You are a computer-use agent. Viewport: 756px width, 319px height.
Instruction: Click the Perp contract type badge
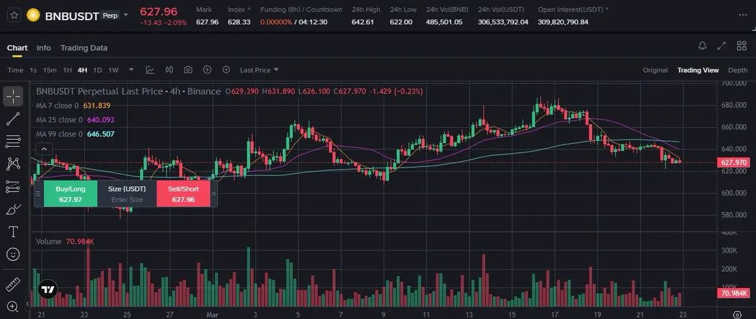coord(110,15)
